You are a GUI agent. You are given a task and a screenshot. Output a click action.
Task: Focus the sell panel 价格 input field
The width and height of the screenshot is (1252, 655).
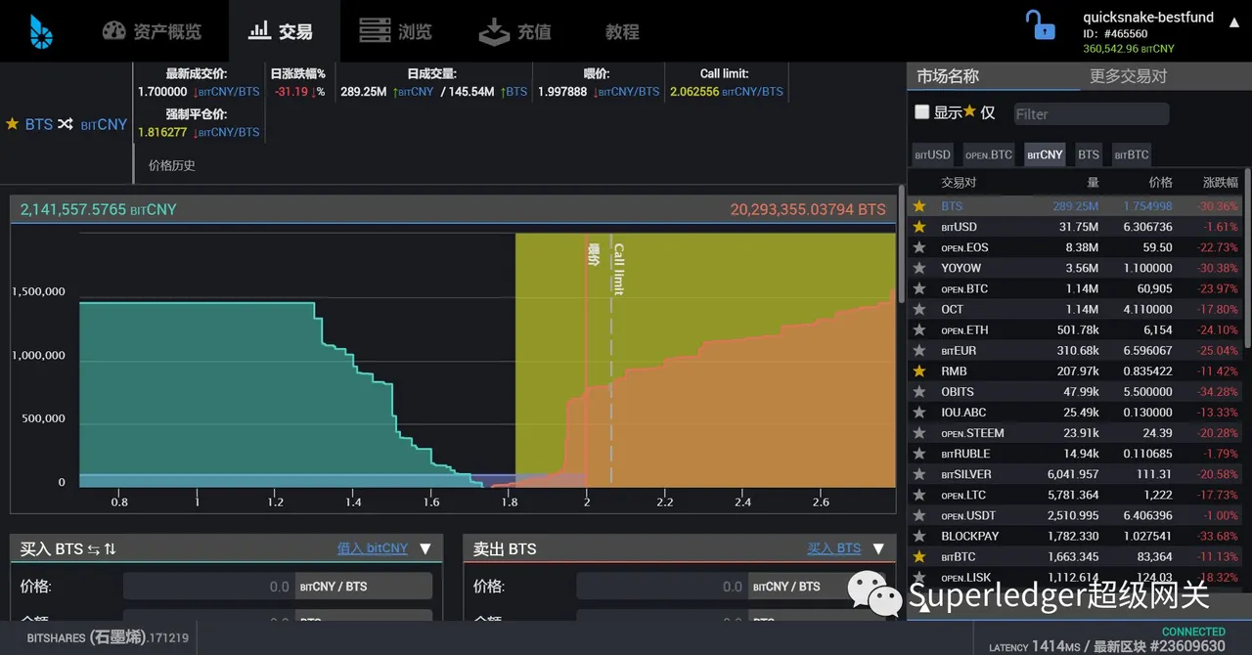(662, 587)
